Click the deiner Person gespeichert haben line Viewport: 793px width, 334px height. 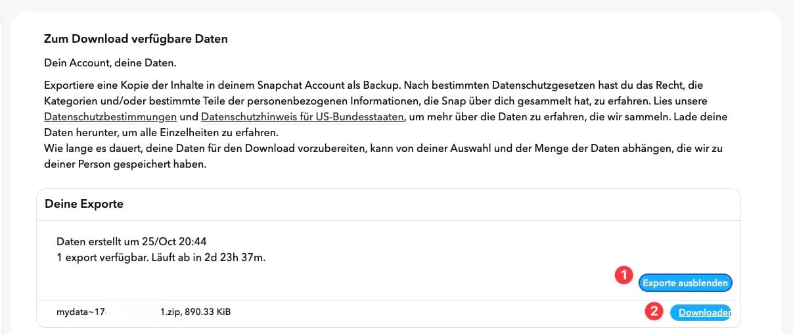(125, 164)
